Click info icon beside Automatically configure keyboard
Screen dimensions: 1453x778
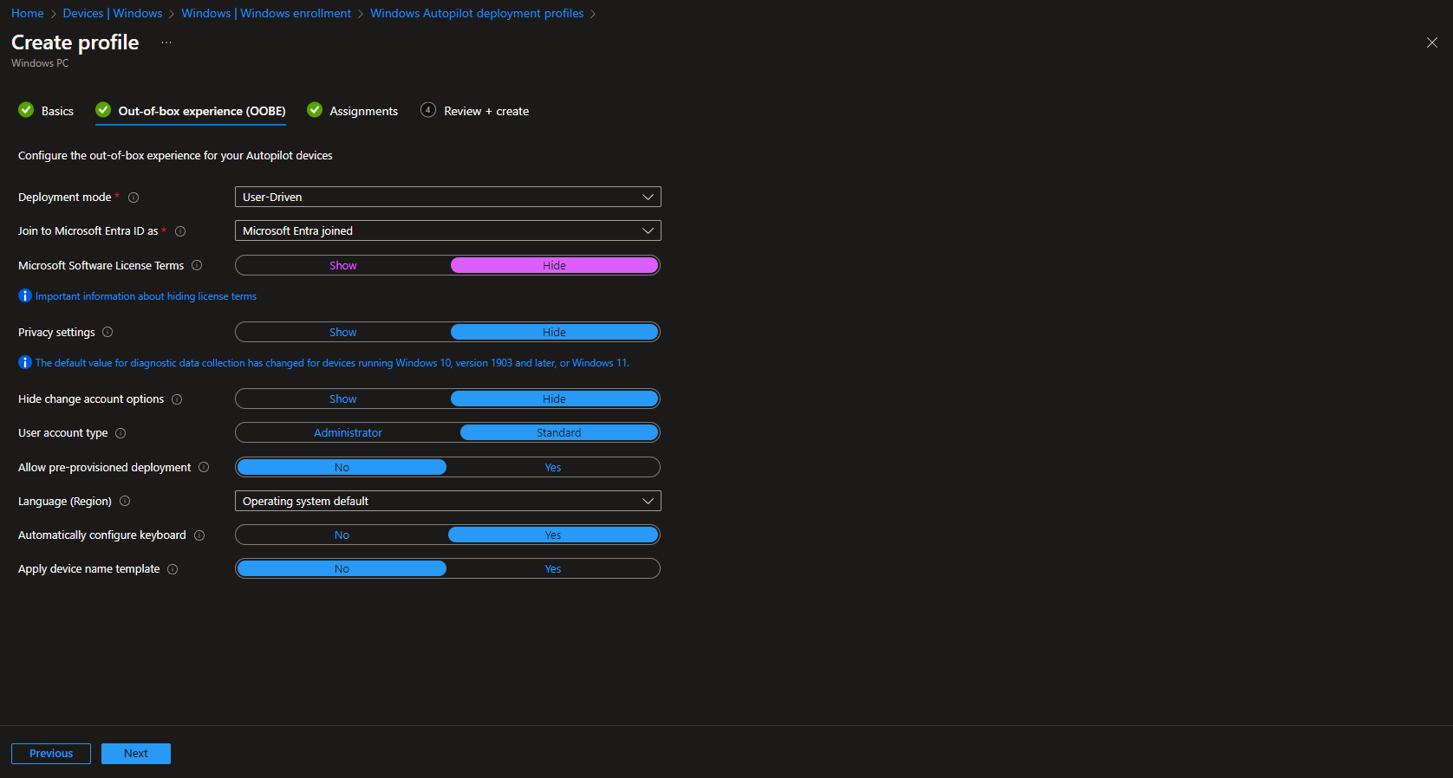[x=199, y=535]
